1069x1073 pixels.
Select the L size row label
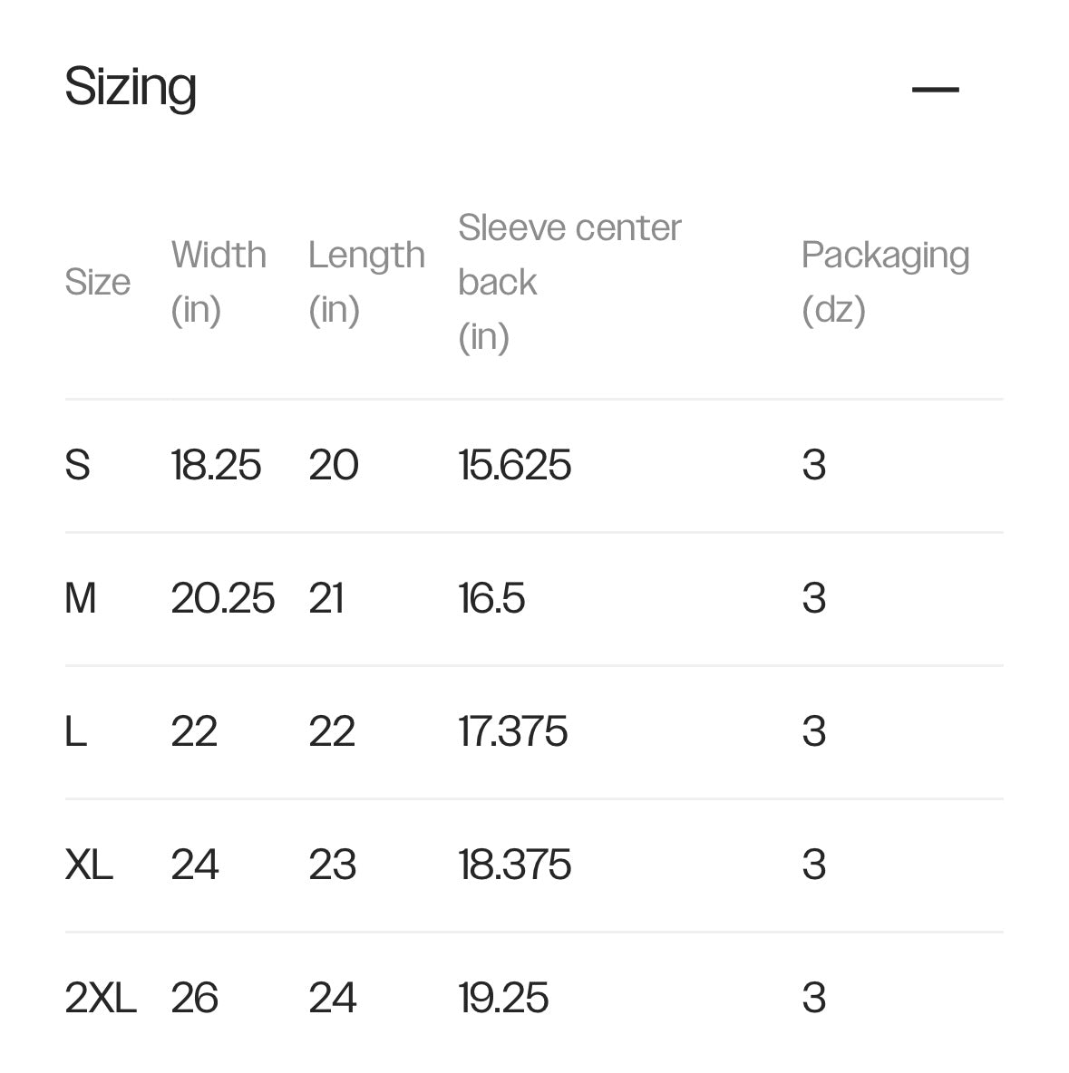(x=76, y=731)
